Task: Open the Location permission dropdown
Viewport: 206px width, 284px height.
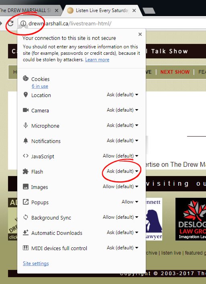Action: (x=122, y=95)
